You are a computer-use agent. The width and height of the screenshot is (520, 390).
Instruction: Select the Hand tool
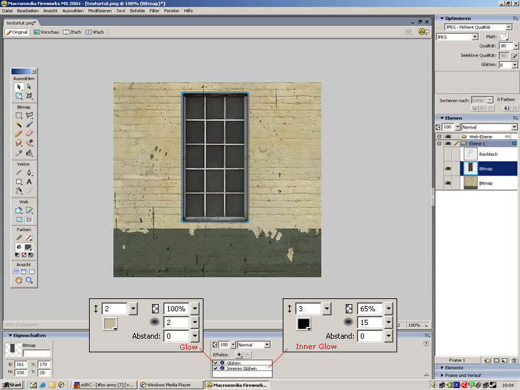pyautogui.click(x=19, y=281)
